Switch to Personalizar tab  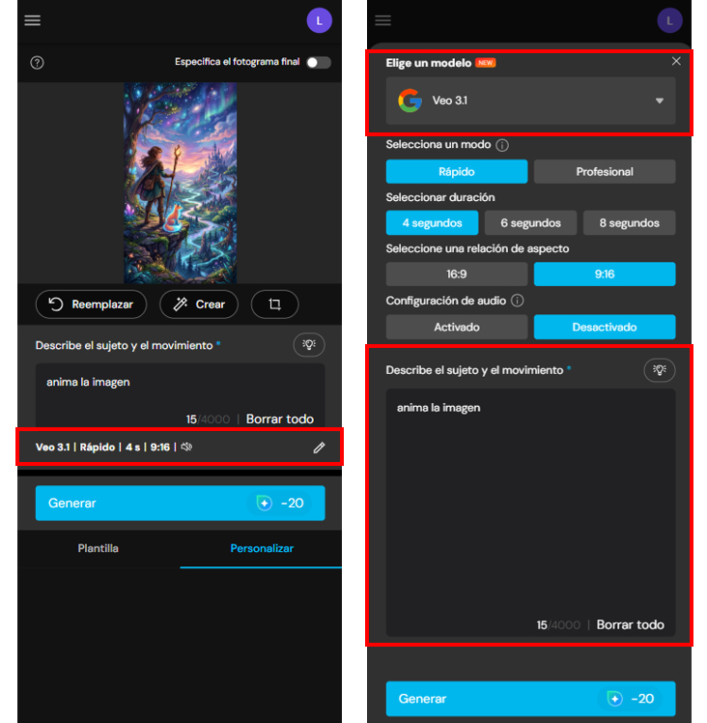click(x=262, y=548)
